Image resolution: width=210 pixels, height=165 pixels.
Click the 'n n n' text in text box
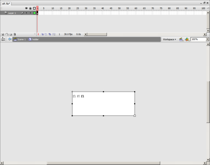pos(78,96)
